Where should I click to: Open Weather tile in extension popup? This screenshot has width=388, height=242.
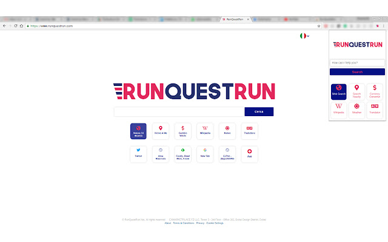[x=356, y=110]
